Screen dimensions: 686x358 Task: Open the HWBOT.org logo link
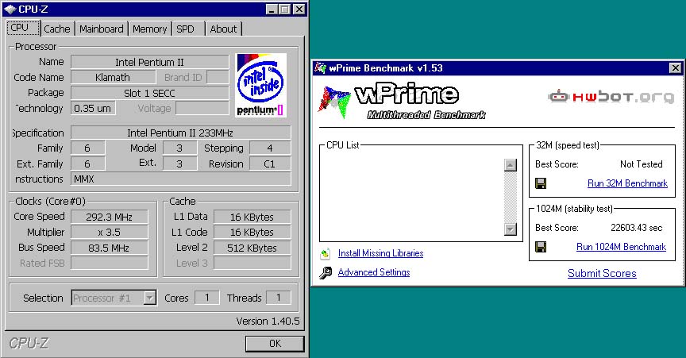coord(611,96)
